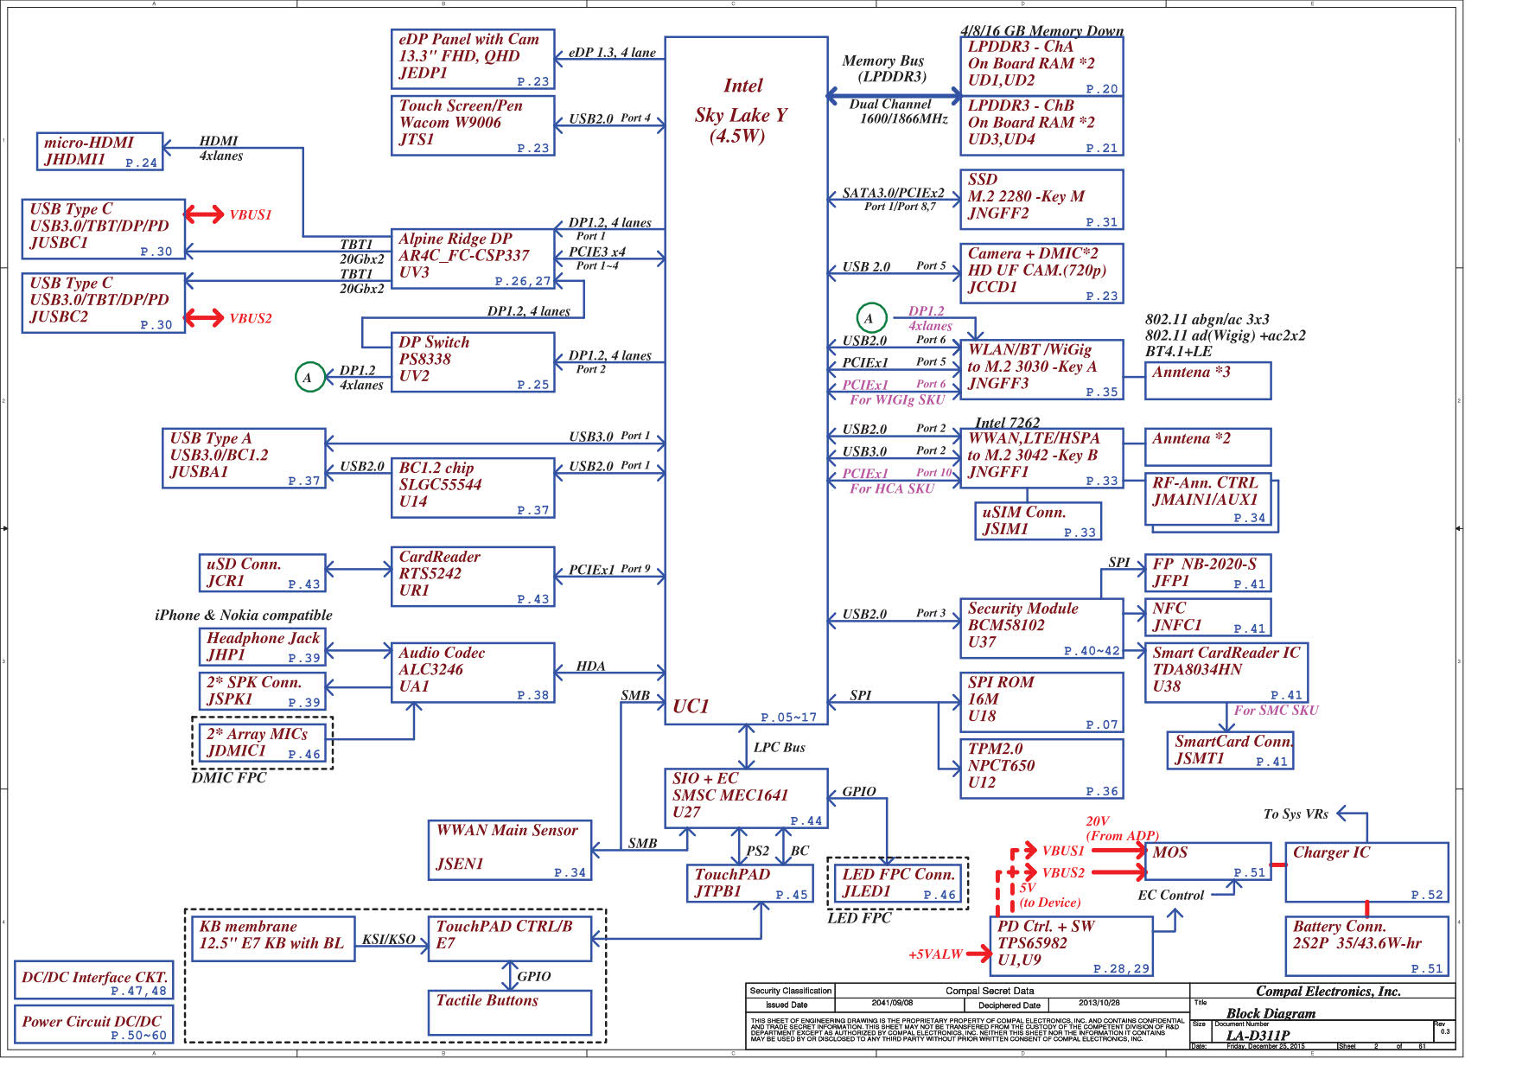Select the SIO + EC SMSC MEC1641 block
The image size is (1516, 1072).
click(746, 799)
